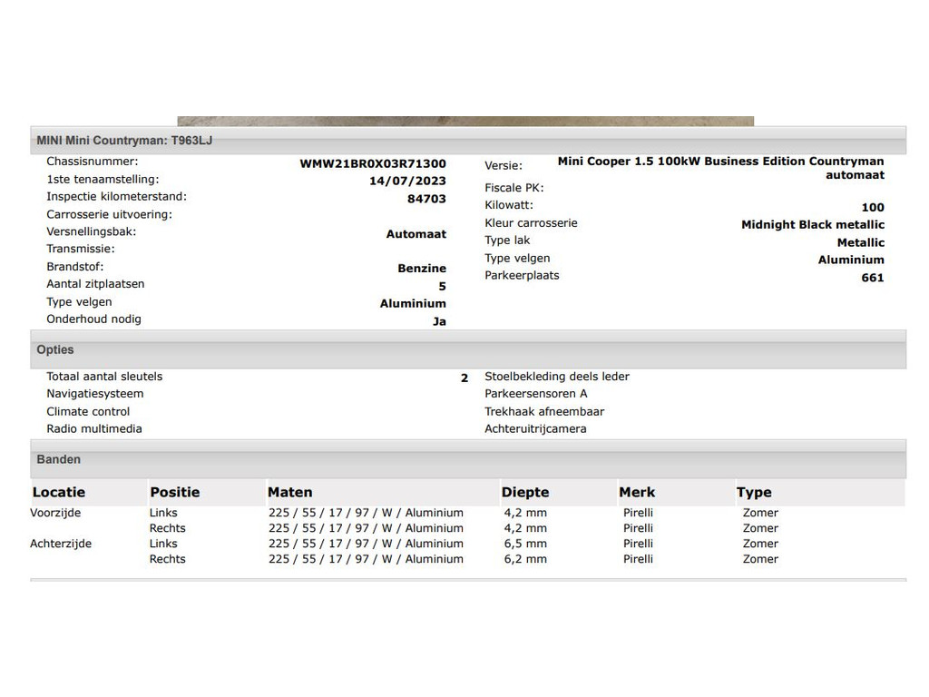
Task: Click Stoelbekleding deels leder option
Action: [557, 377]
